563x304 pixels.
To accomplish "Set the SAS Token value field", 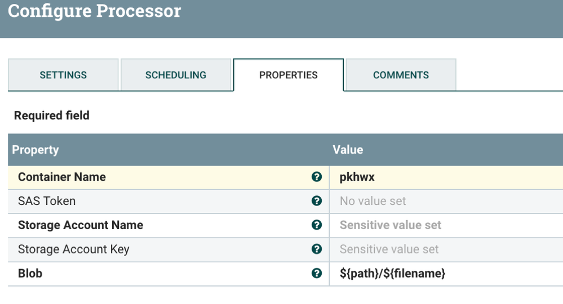I will pos(373,202).
